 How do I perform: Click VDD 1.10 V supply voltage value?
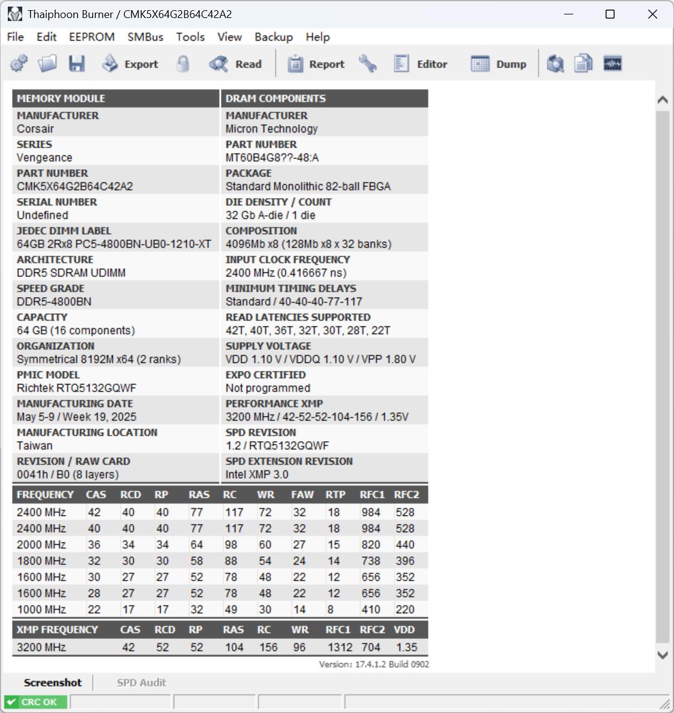click(x=320, y=360)
